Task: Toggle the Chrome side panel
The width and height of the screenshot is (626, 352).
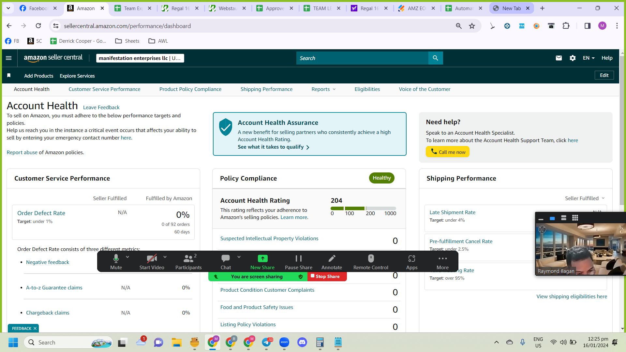Action: click(587, 26)
